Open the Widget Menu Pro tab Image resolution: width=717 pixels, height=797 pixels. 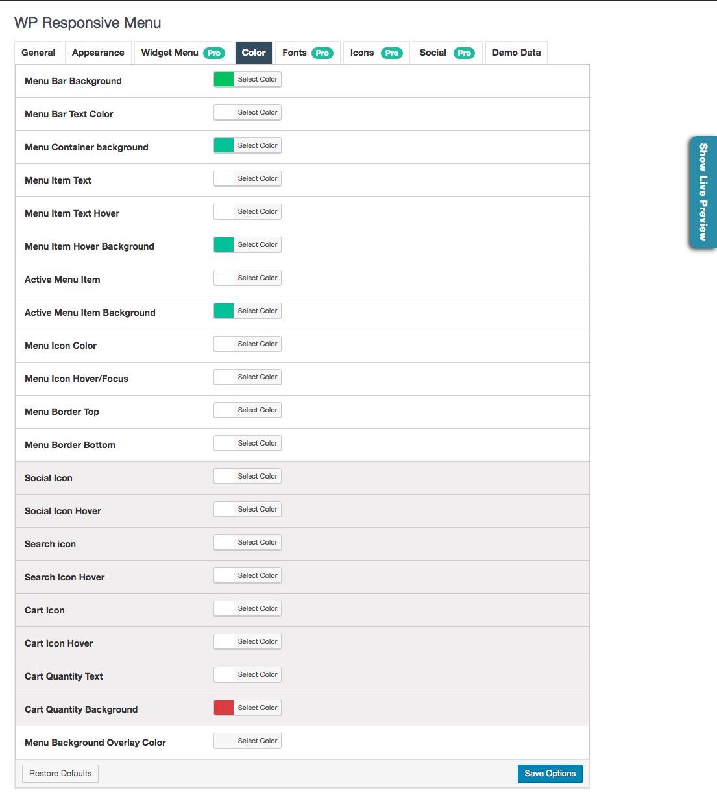(x=182, y=53)
